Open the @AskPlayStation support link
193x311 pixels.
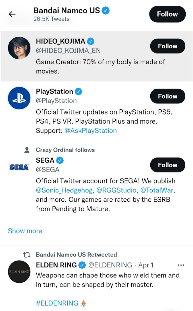coord(91,131)
